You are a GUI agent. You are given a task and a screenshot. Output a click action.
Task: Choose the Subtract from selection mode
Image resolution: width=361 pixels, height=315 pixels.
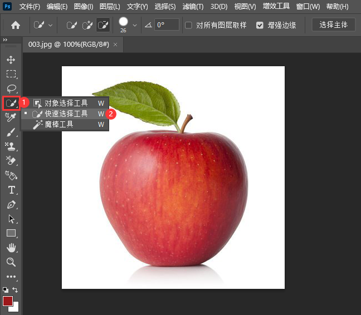(103, 25)
